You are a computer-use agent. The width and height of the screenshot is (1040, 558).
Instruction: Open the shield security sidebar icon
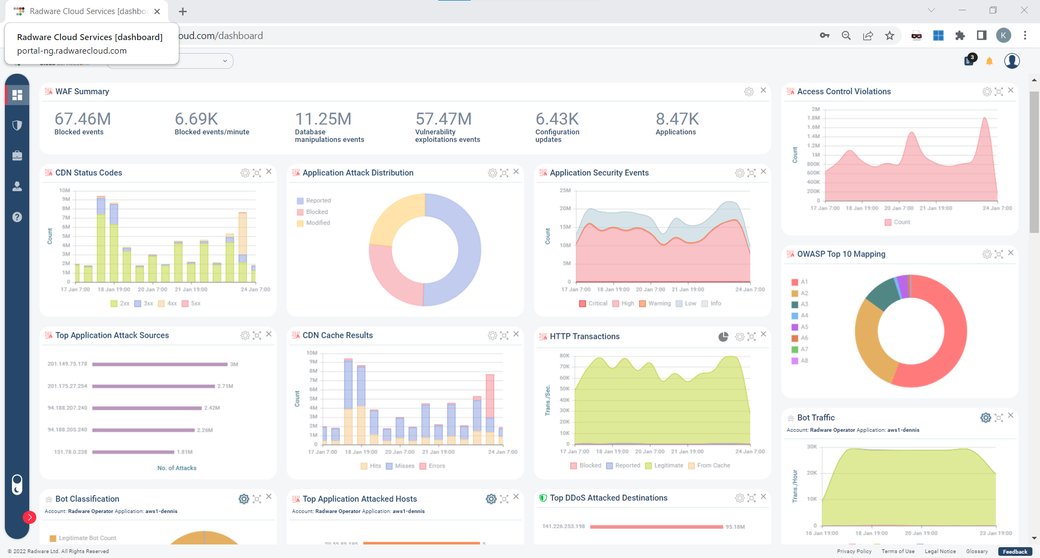point(17,126)
